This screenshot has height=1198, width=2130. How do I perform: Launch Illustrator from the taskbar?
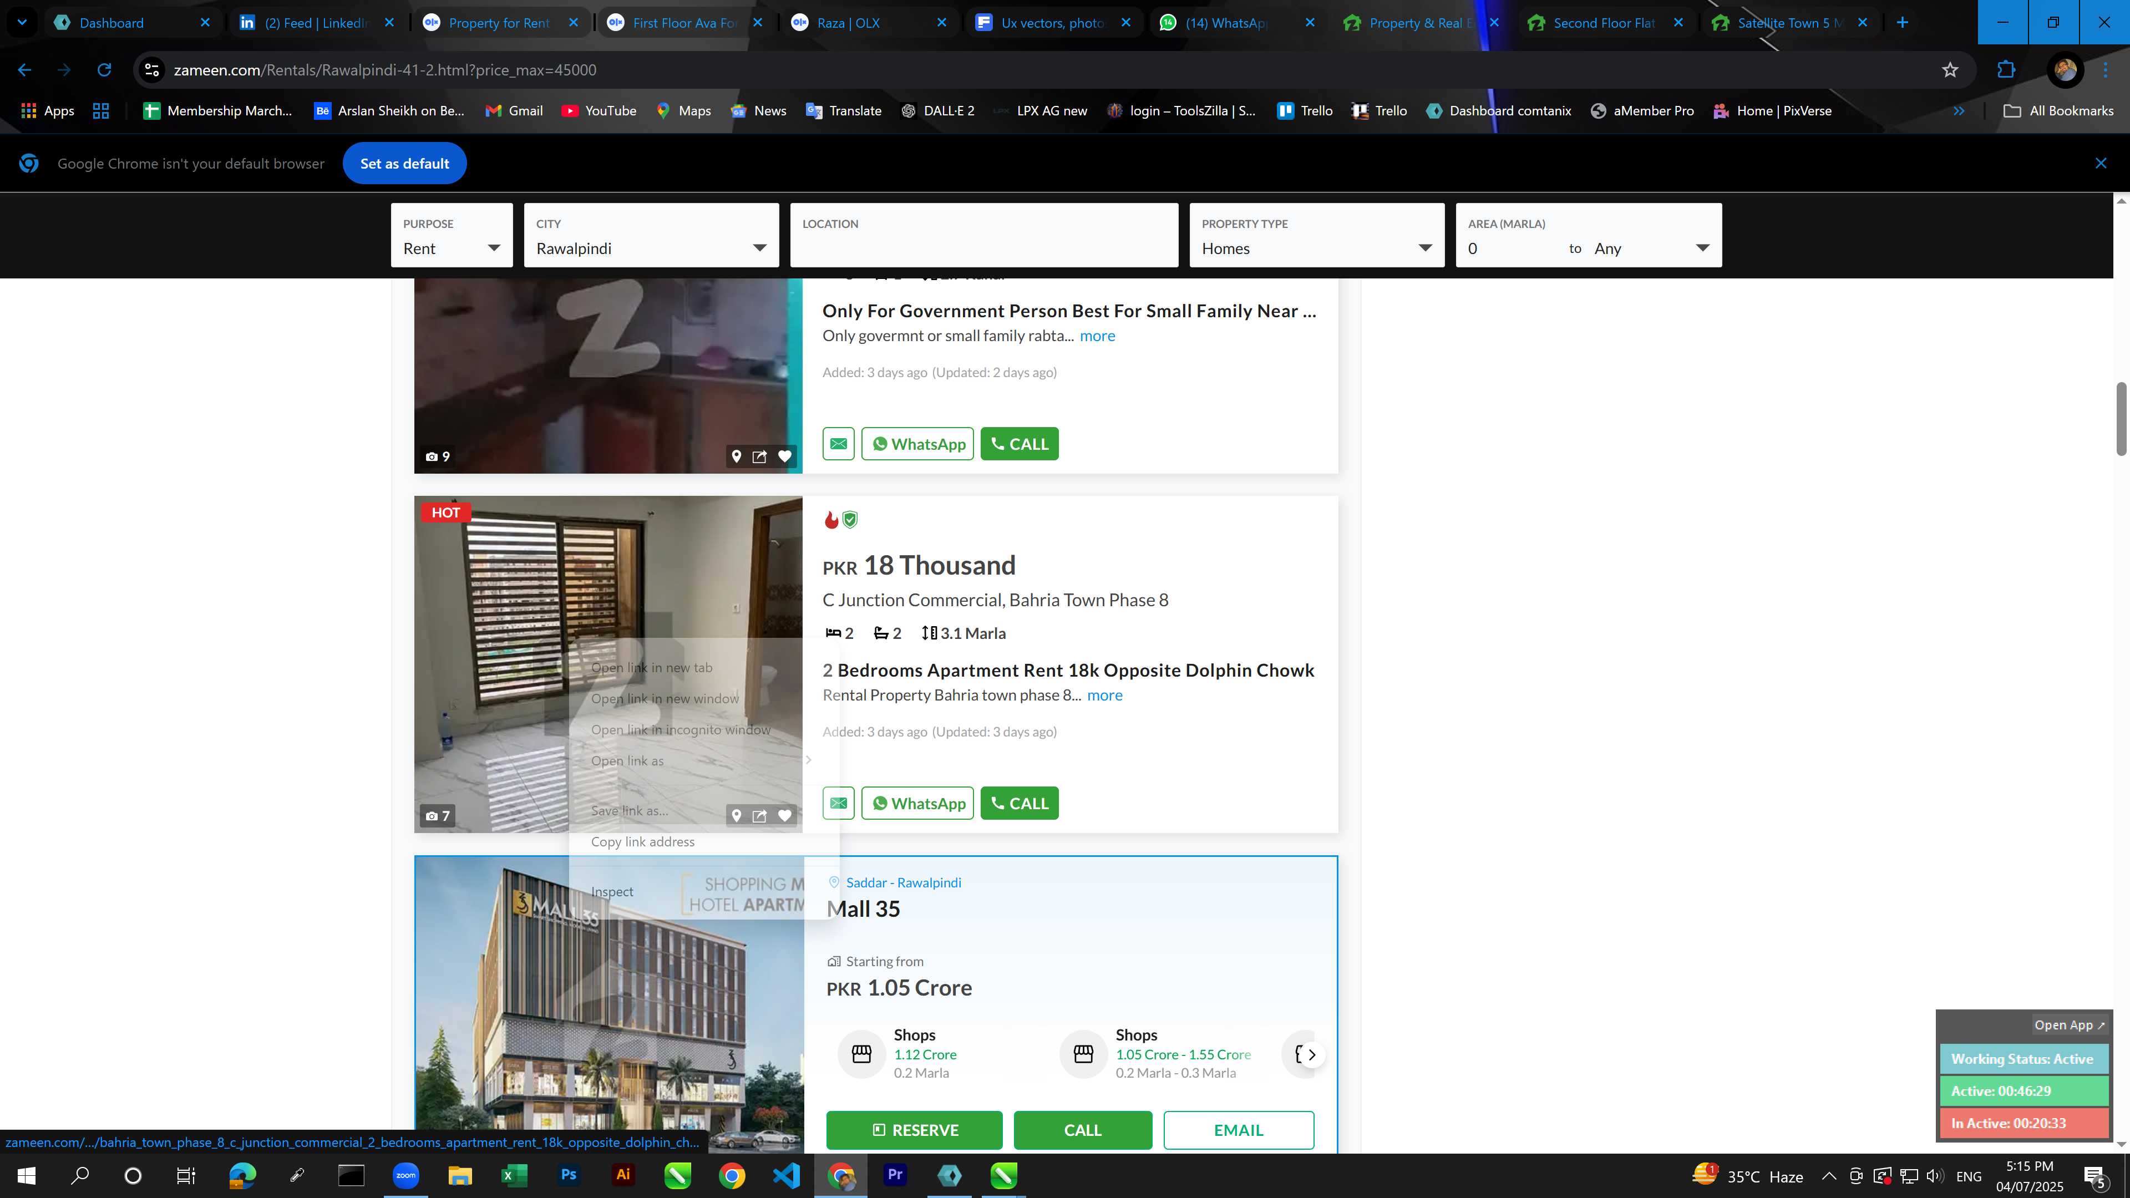point(622,1175)
